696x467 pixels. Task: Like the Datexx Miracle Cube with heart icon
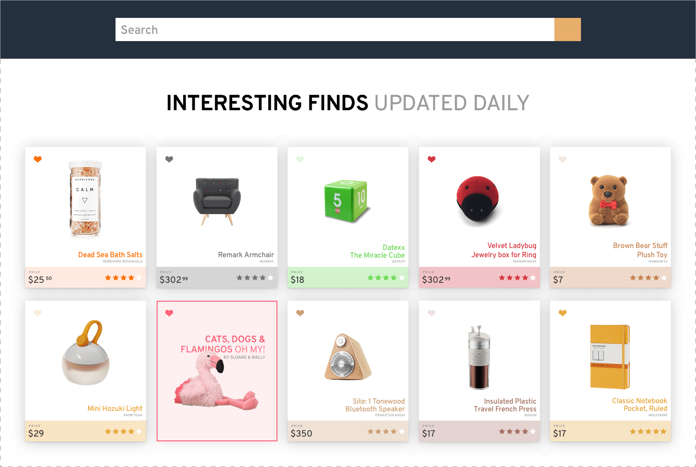coord(300,159)
